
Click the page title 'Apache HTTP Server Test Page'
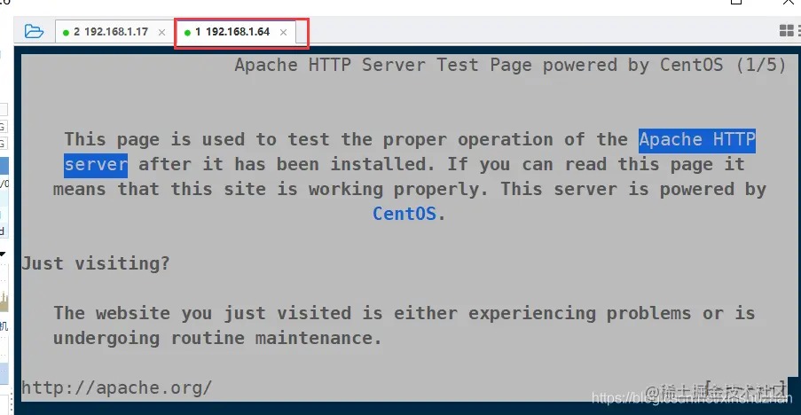(x=383, y=65)
